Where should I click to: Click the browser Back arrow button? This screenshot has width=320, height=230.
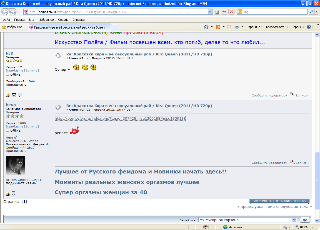[x=5, y=12]
